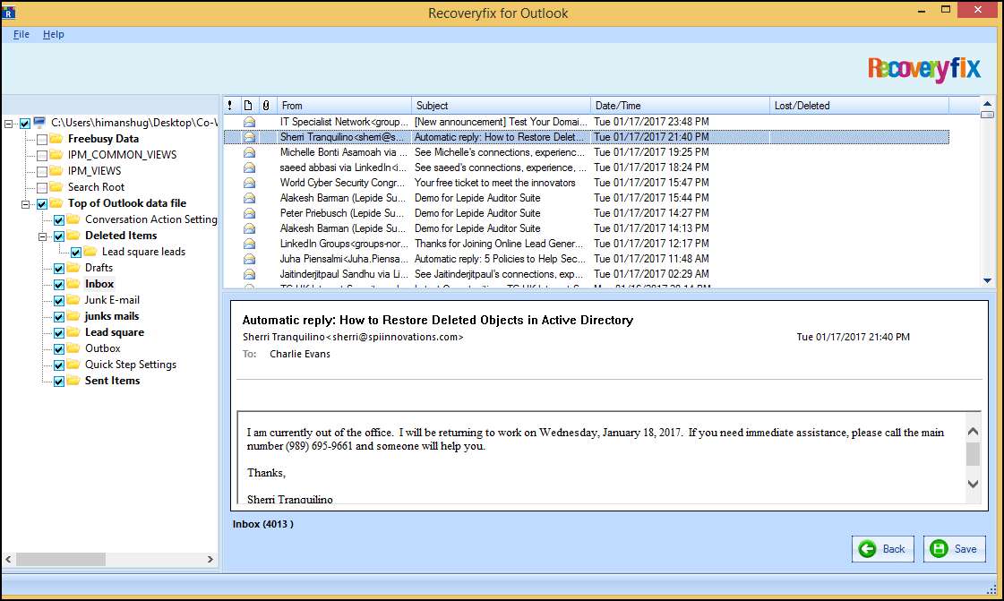Click the folder tree horizontal scrollbar thumb
The image size is (1004, 601).
pos(61,559)
